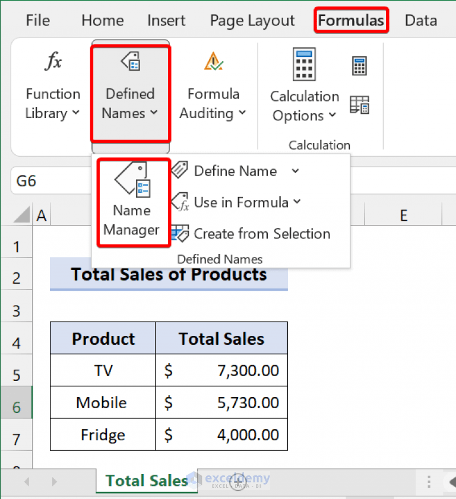Click the Name Box showing G6
The width and height of the screenshot is (456, 499).
click(26, 181)
